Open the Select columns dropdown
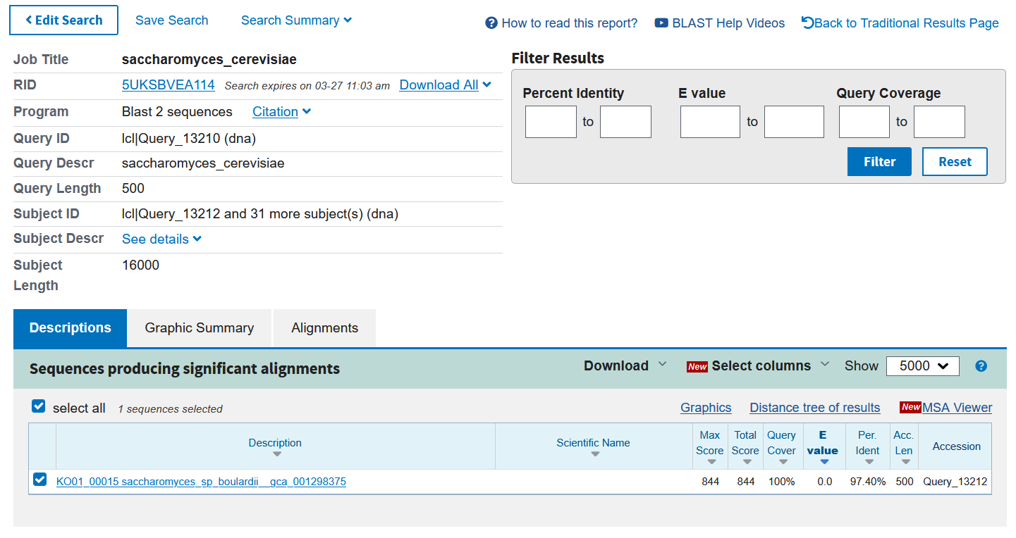This screenshot has width=1016, height=538. point(771,365)
